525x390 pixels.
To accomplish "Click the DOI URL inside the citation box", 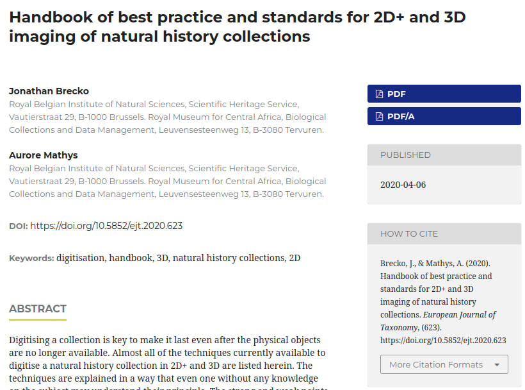I will pyautogui.click(x=443, y=341).
